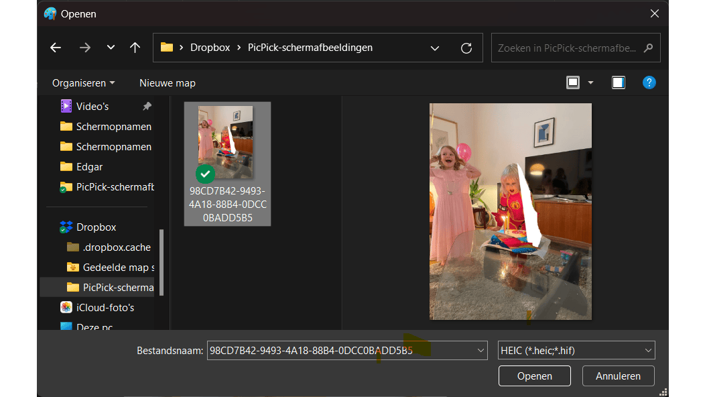
Task: Open the Edgar folder
Action: [x=81, y=166]
